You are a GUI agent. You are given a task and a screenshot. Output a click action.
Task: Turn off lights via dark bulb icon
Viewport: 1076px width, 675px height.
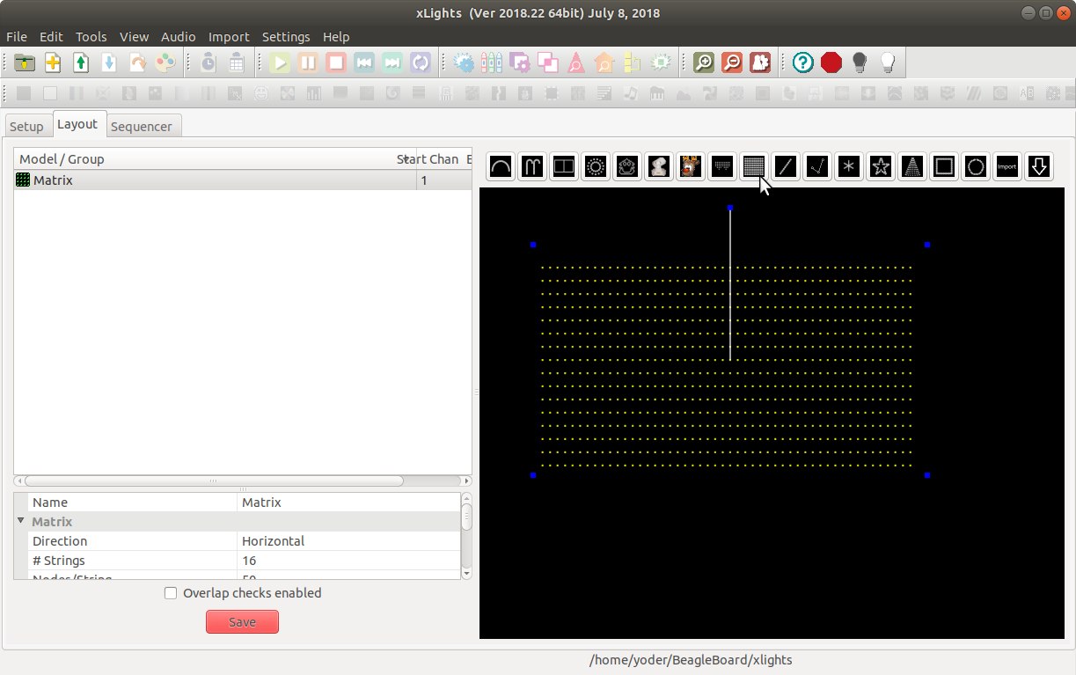point(858,62)
